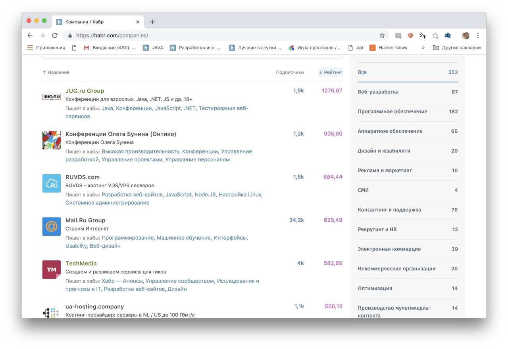Open the RUVDS.com company logo
508x349 pixels.
[52, 183]
